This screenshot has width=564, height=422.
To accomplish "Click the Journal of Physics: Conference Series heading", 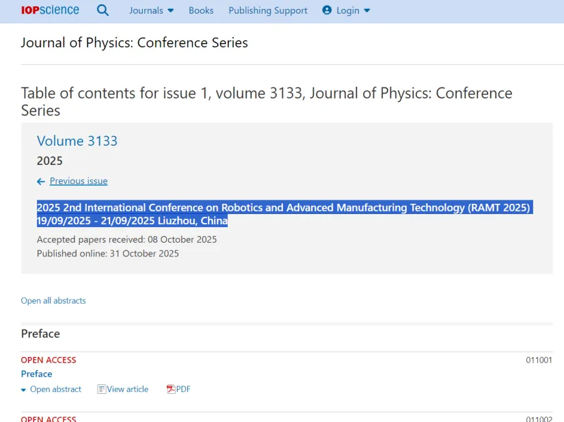I will [x=135, y=43].
